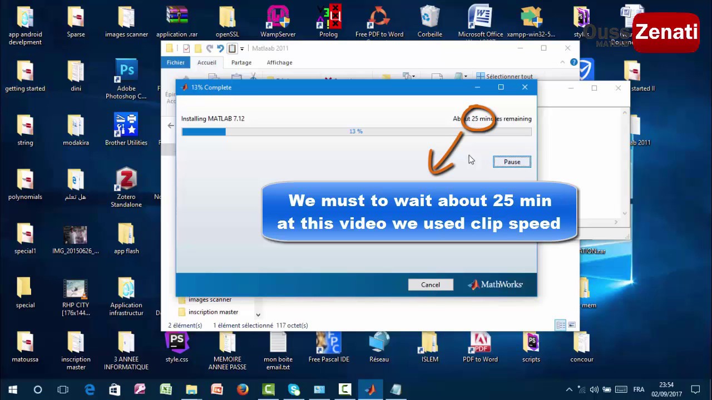Select polynomials folder on desktop

(x=25, y=185)
